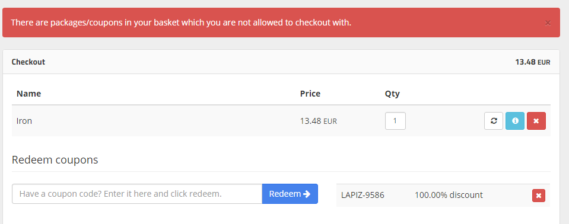This screenshot has width=569, height=224.
Task: Click the basket total 13.48 EUR
Action: click(x=532, y=62)
